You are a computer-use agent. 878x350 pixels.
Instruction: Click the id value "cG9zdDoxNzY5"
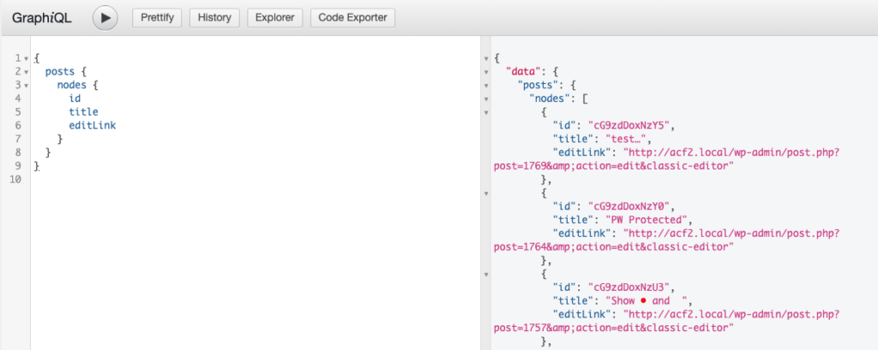628,126
